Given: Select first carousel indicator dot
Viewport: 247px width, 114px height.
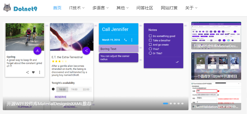Looking at the screenshot, I should (165, 104).
